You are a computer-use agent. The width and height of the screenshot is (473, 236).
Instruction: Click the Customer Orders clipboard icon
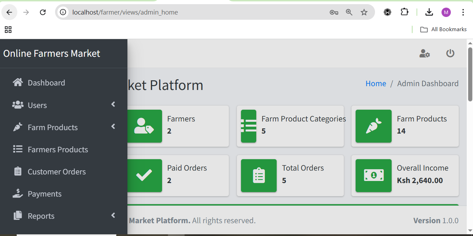(17, 171)
